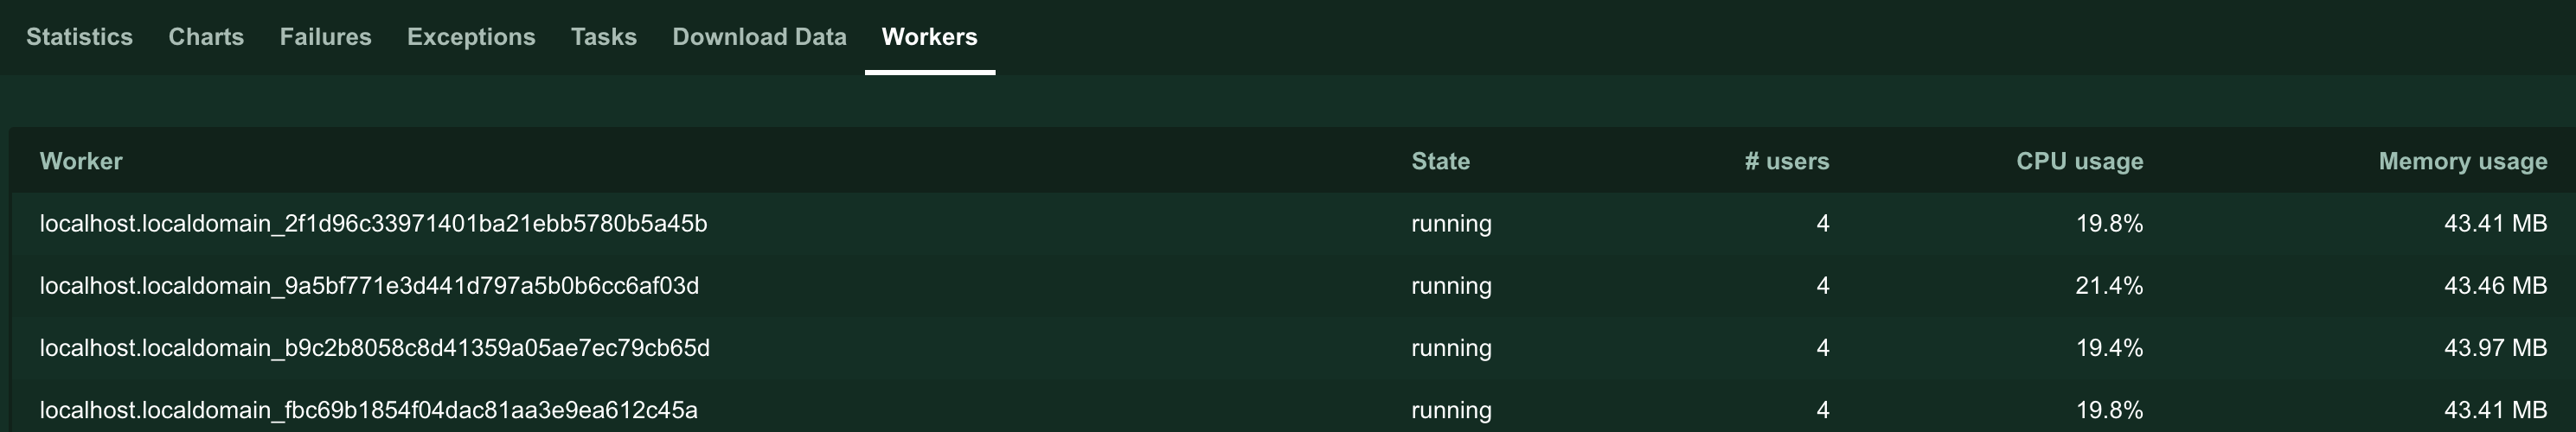Viewport: 2576px width, 432px height.
Task: Open the Charts tab
Action: [206, 37]
